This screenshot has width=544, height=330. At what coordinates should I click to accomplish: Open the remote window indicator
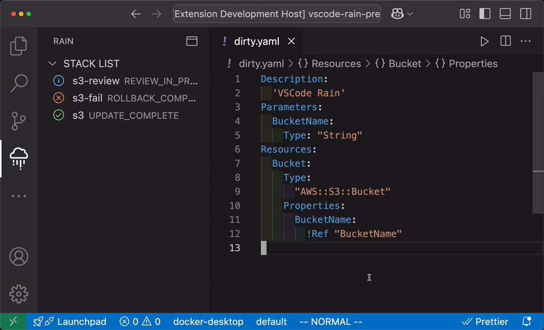coord(13,322)
